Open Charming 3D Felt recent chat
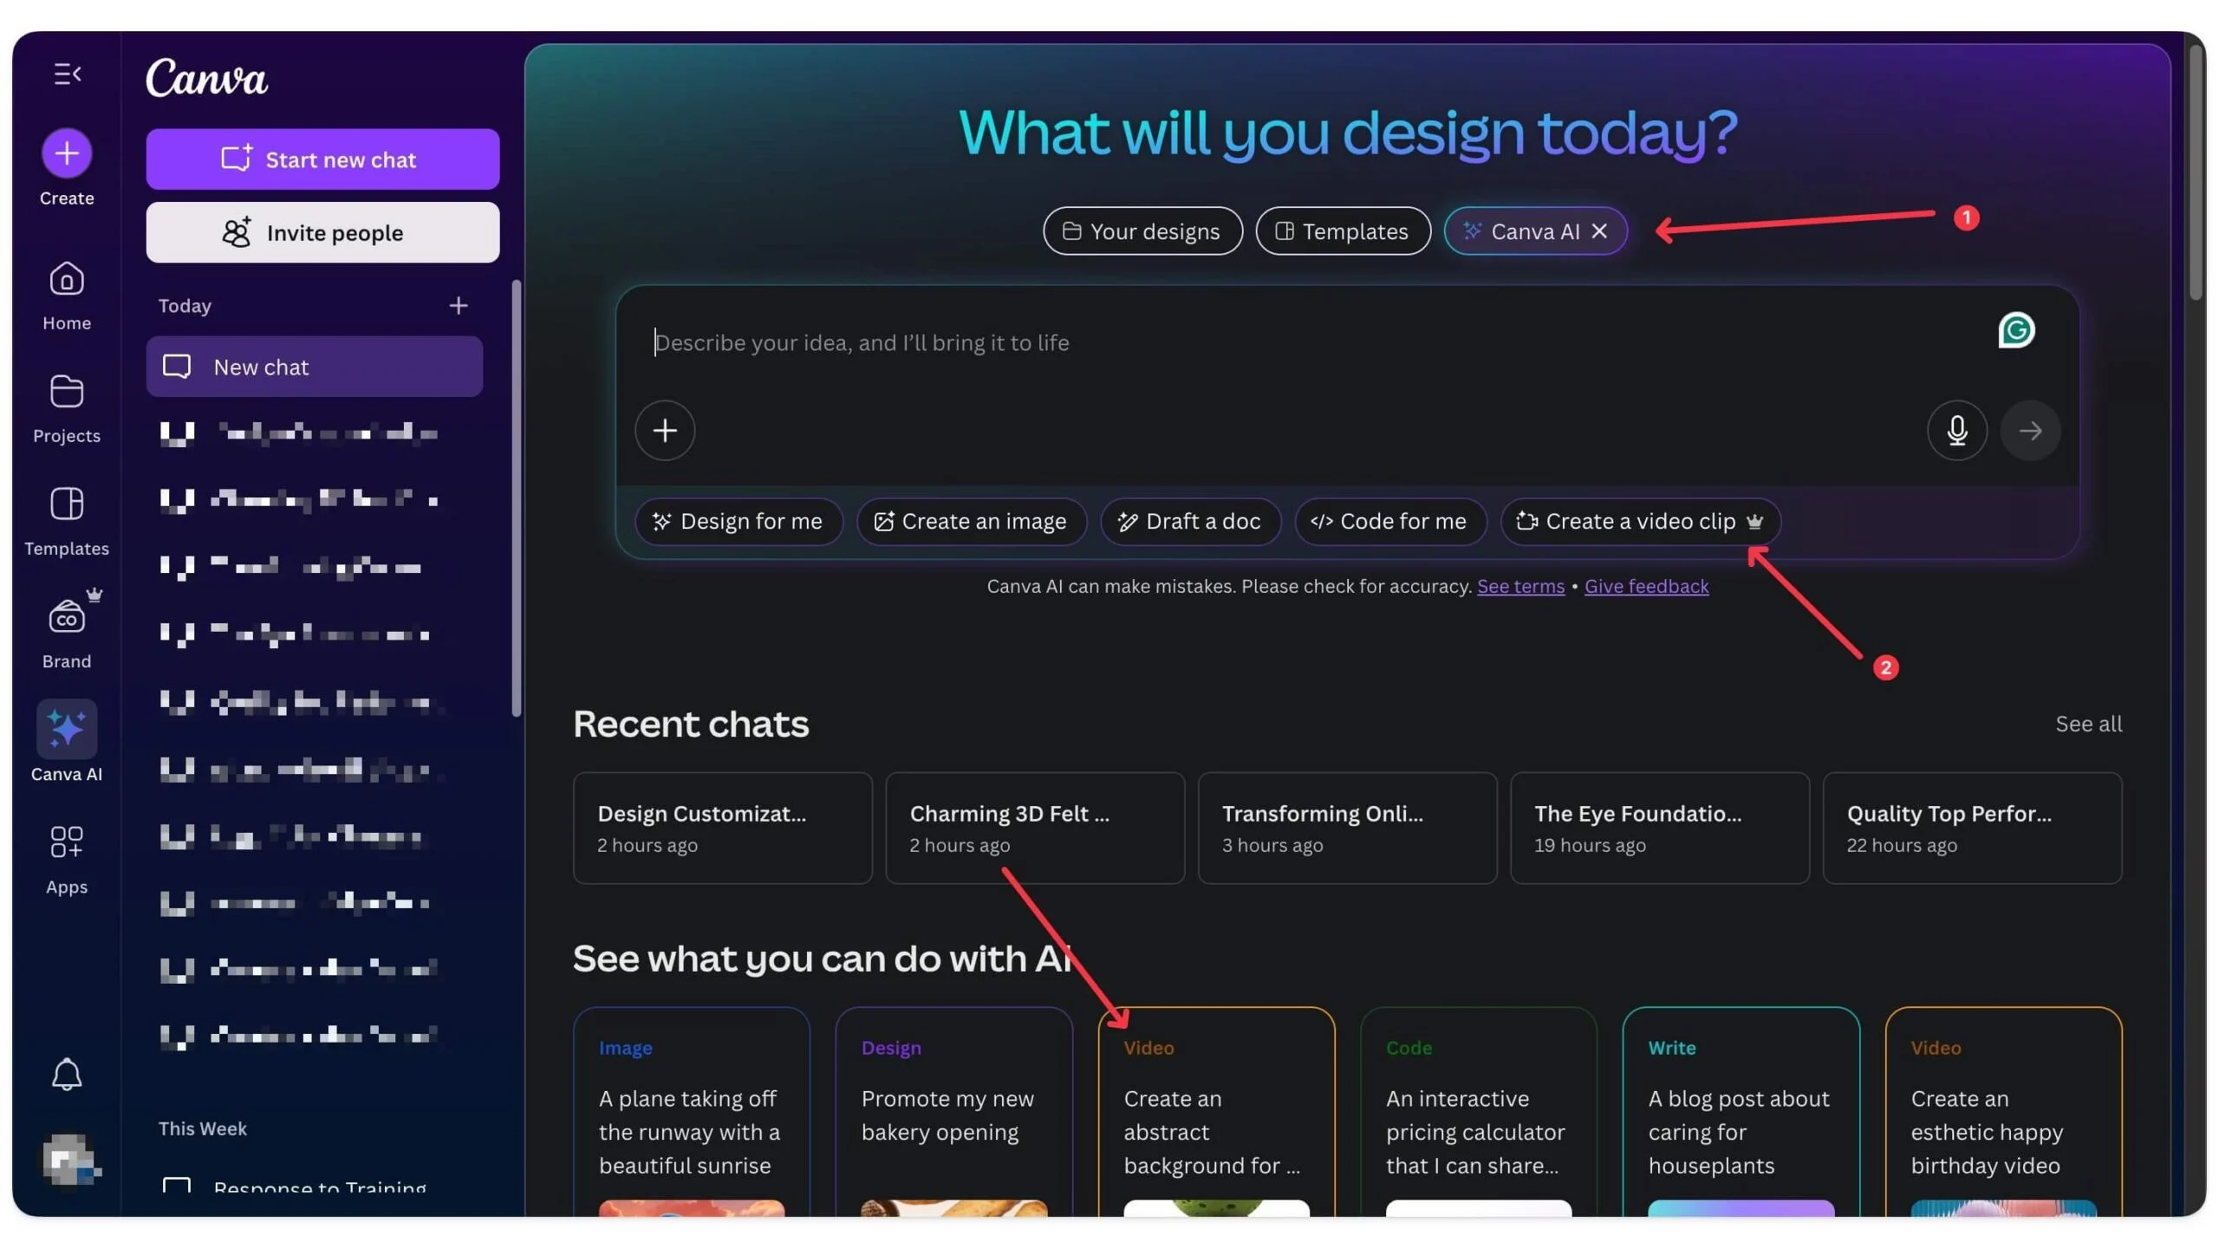 click(x=1034, y=828)
